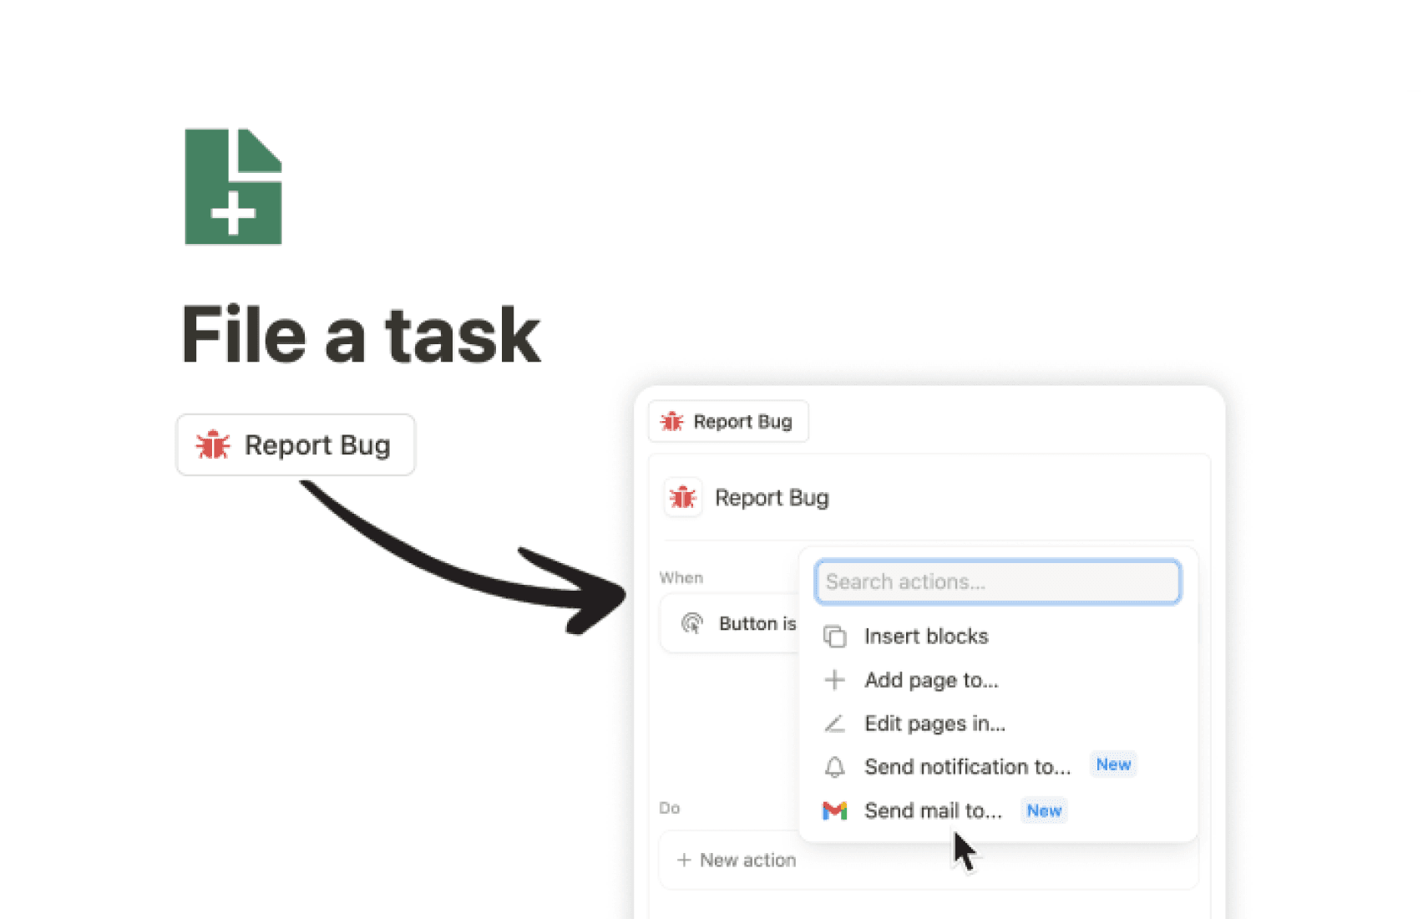Click the "File a task" page title
This screenshot has width=1423, height=919.
click(361, 336)
